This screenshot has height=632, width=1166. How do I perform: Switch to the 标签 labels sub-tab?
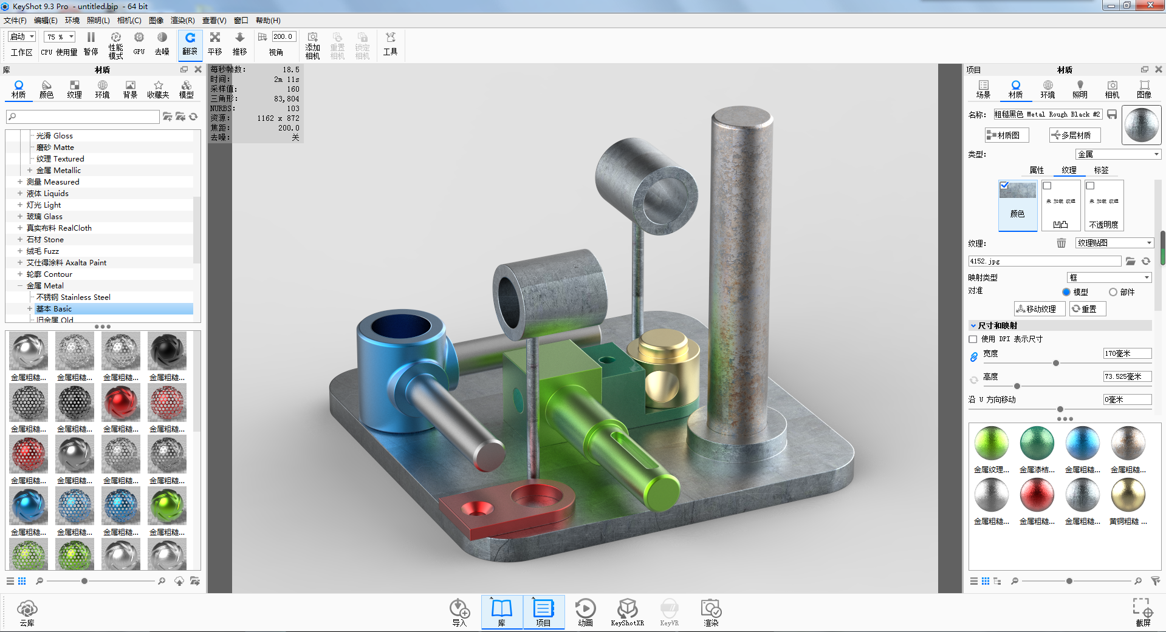[1101, 170]
